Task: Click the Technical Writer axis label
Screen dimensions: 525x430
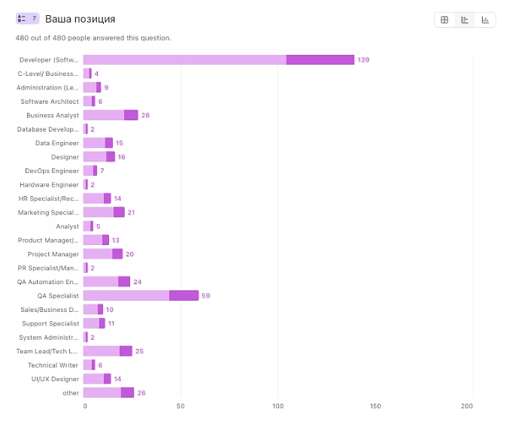Action: [53, 365]
